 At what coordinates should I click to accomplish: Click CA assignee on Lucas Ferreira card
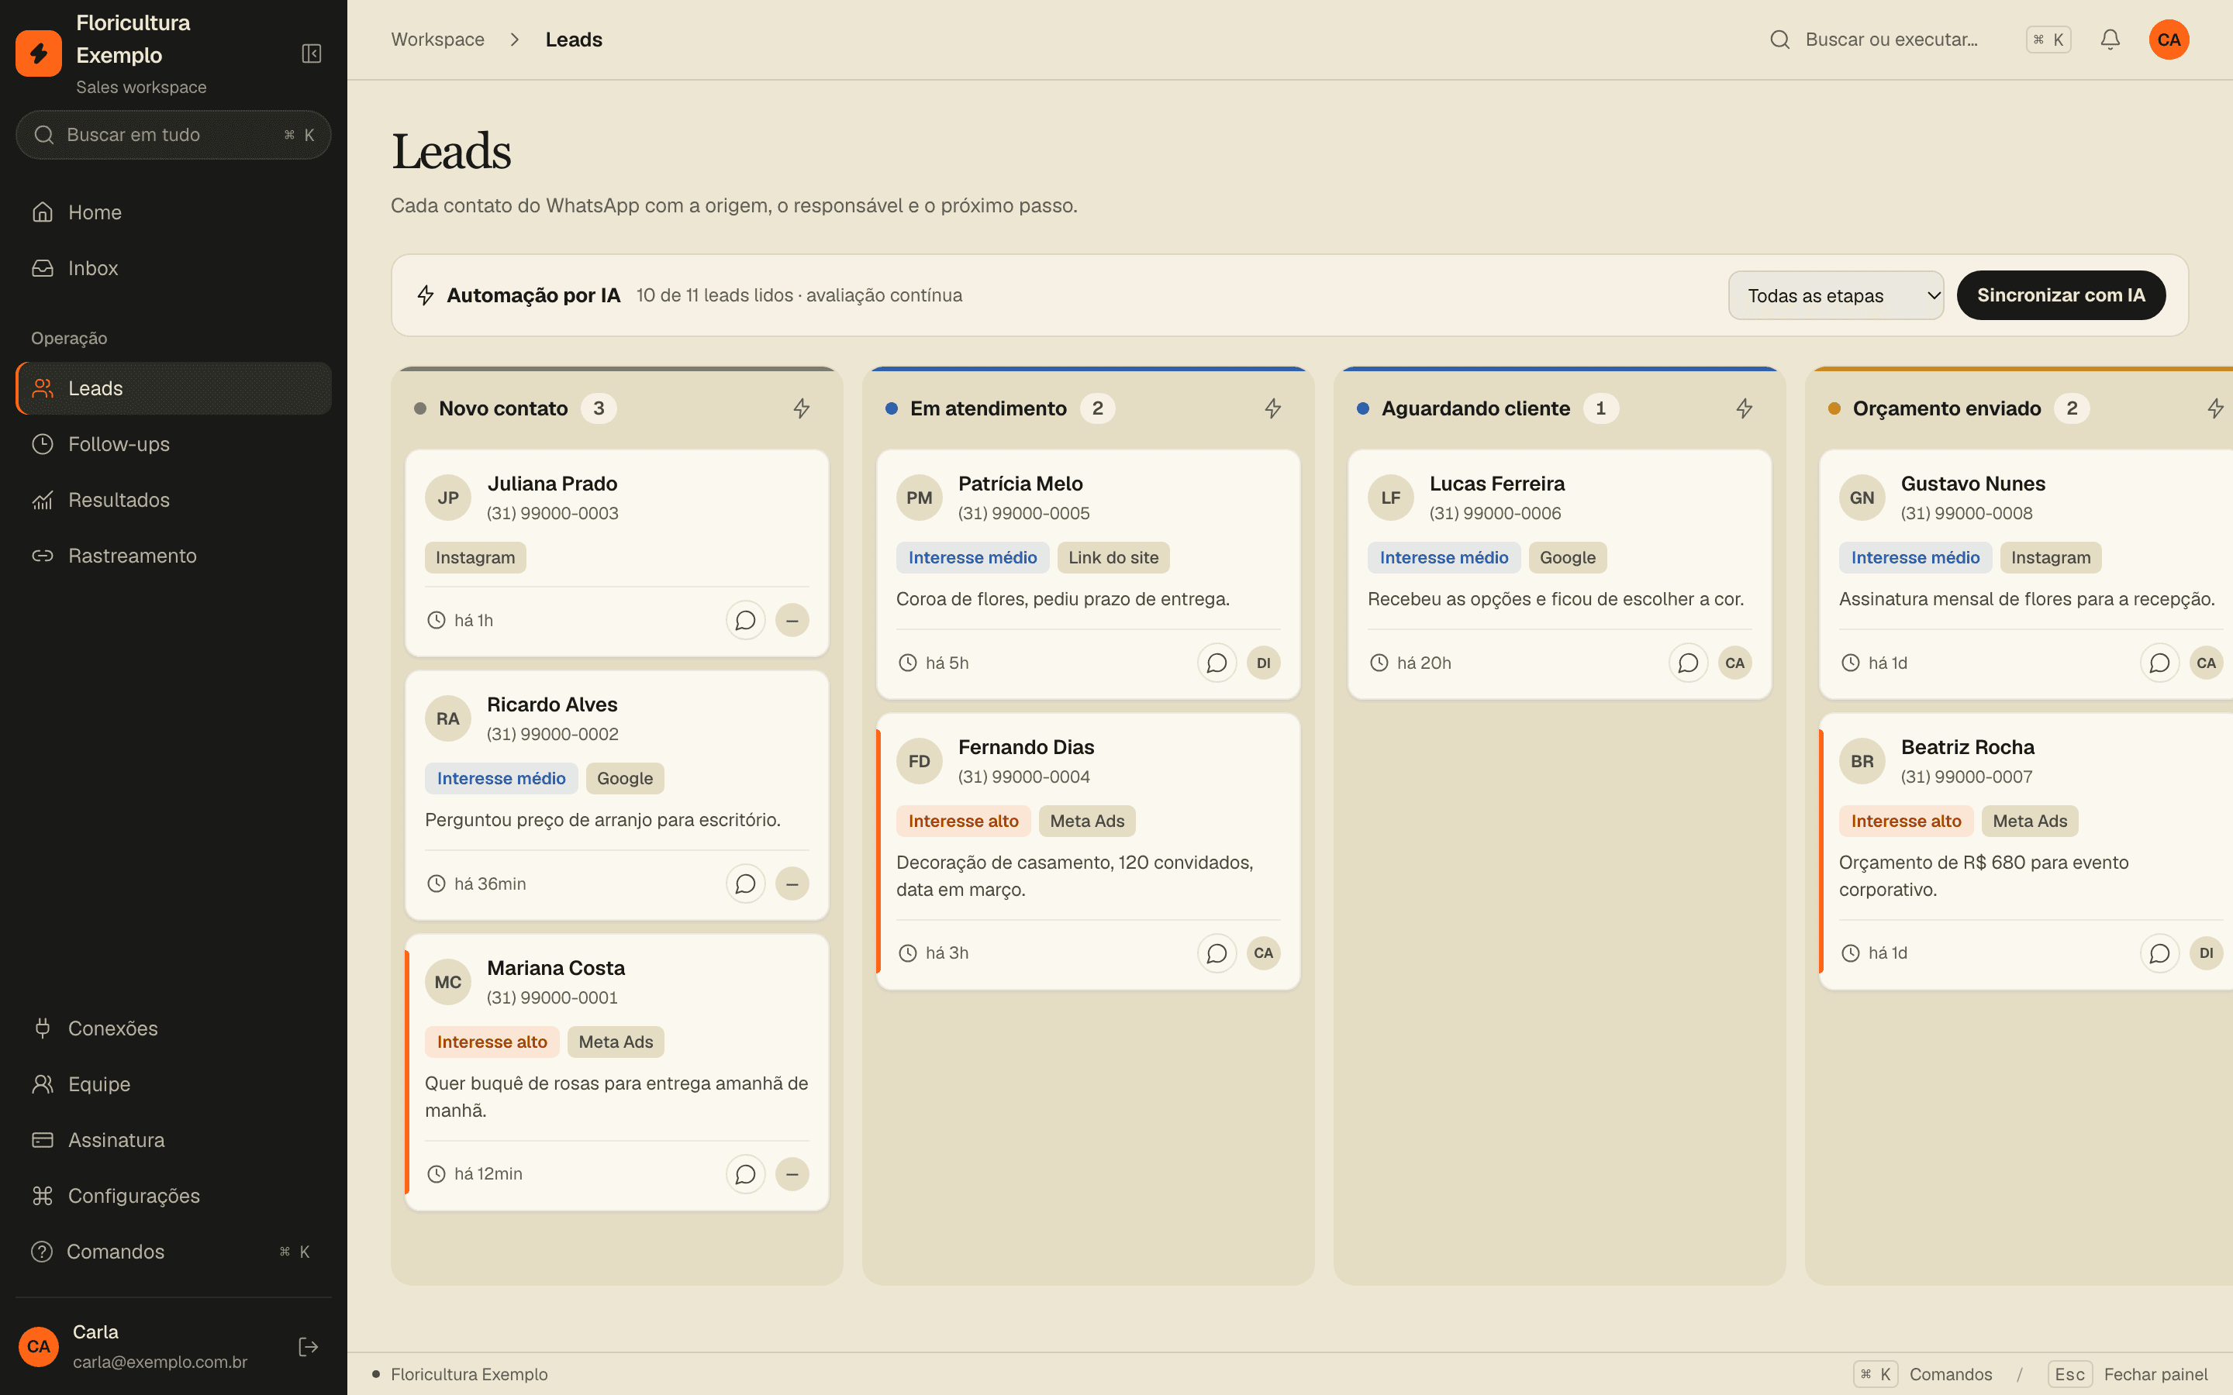pyautogui.click(x=1734, y=663)
